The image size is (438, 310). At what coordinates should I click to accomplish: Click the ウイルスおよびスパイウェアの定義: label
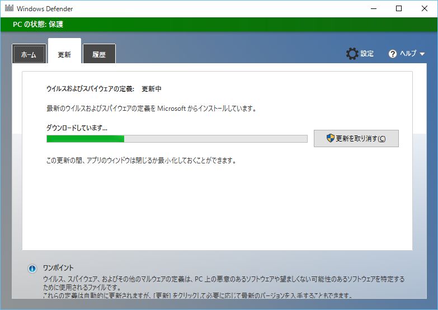click(90, 89)
